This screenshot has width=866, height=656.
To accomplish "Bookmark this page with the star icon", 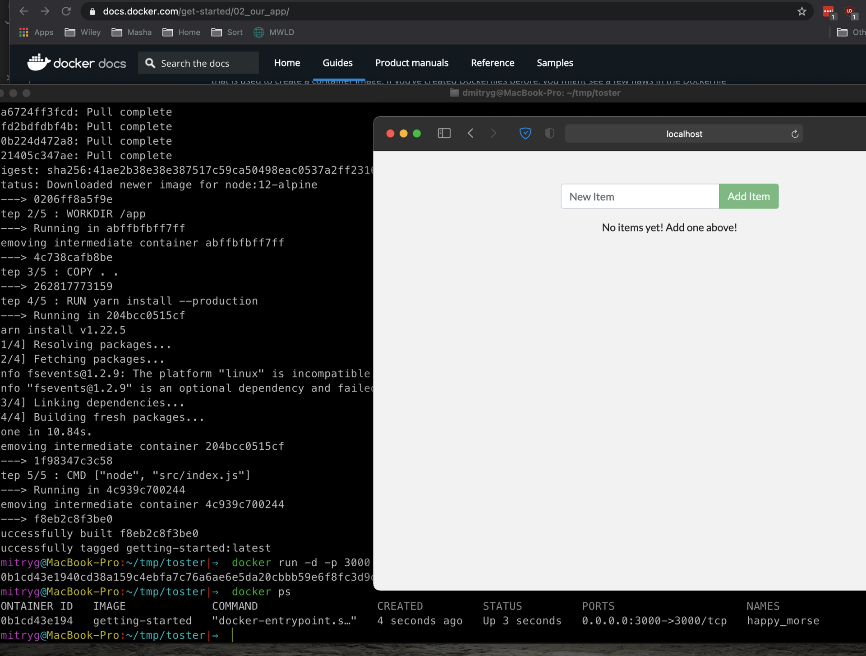I will tap(802, 11).
